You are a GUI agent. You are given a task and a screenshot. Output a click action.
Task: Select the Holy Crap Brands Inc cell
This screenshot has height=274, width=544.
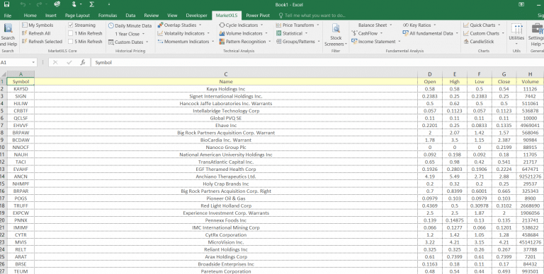[x=226, y=184]
